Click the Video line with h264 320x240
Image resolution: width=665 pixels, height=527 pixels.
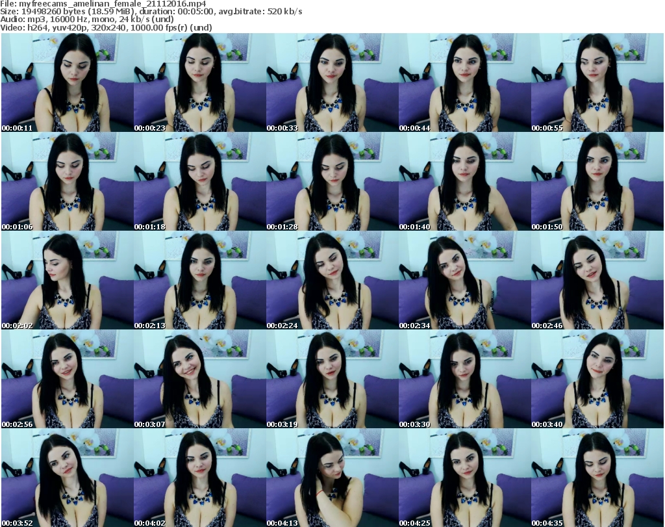[106, 27]
